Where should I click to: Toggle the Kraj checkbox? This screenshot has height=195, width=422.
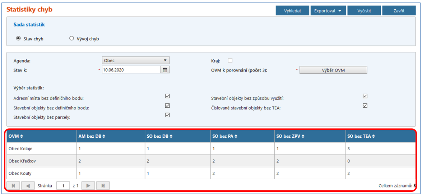click(230, 60)
